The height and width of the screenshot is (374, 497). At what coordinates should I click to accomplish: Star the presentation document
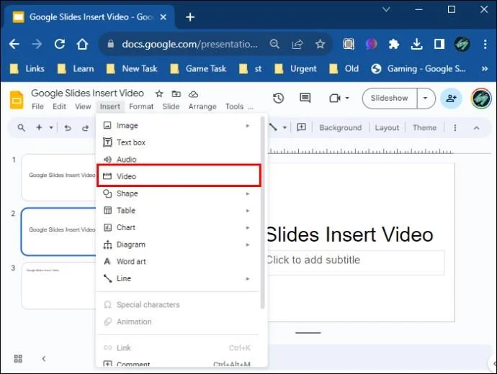pos(159,94)
